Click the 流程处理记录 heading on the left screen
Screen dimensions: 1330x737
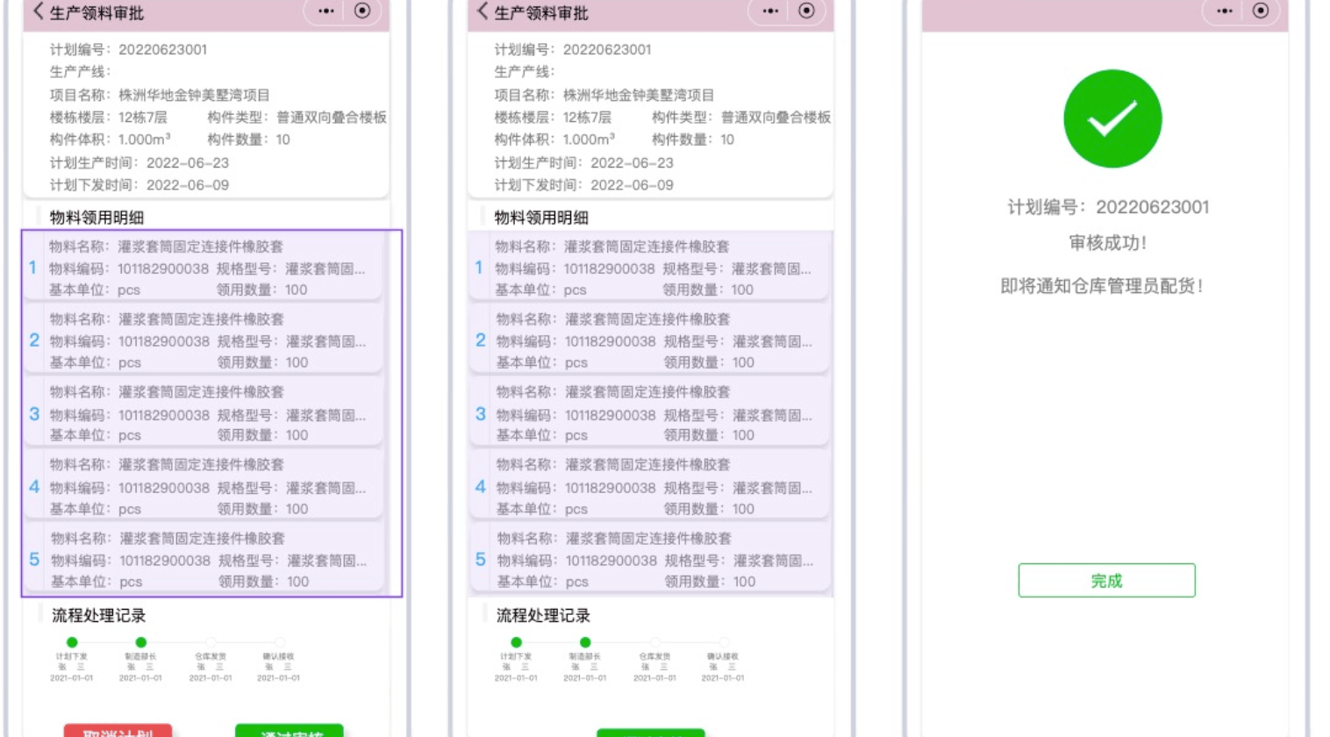click(x=98, y=615)
